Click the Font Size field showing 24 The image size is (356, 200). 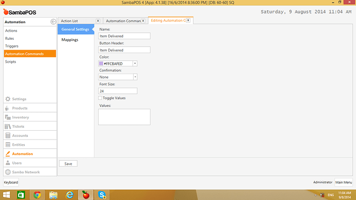click(118, 91)
